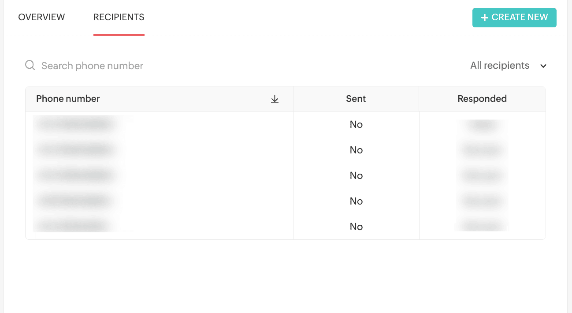Viewport: 572px width, 313px height.
Task: Select the last row's Sent value No
Action: point(356,227)
